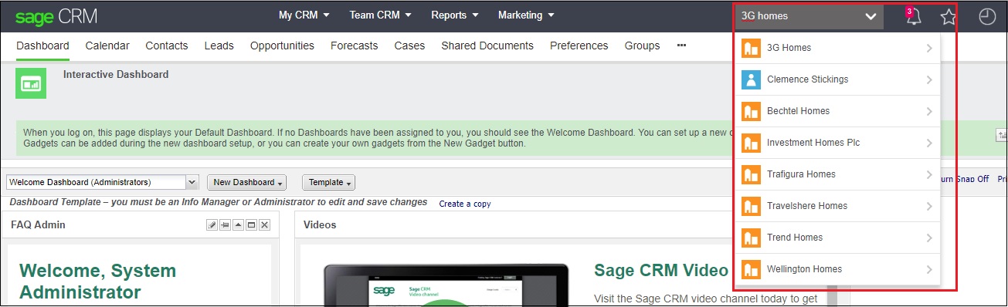Select the Clemence Stickings search result

point(837,79)
